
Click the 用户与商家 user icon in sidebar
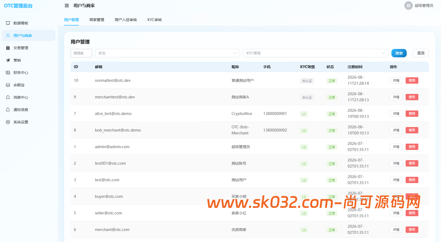click(8, 36)
